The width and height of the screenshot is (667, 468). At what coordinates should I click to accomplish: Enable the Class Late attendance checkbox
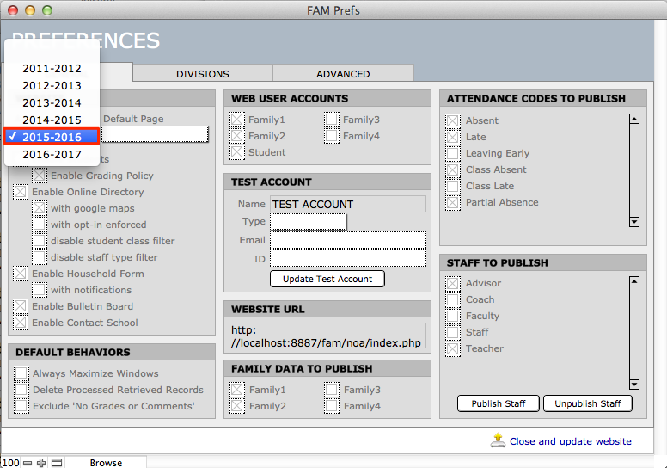(x=453, y=186)
